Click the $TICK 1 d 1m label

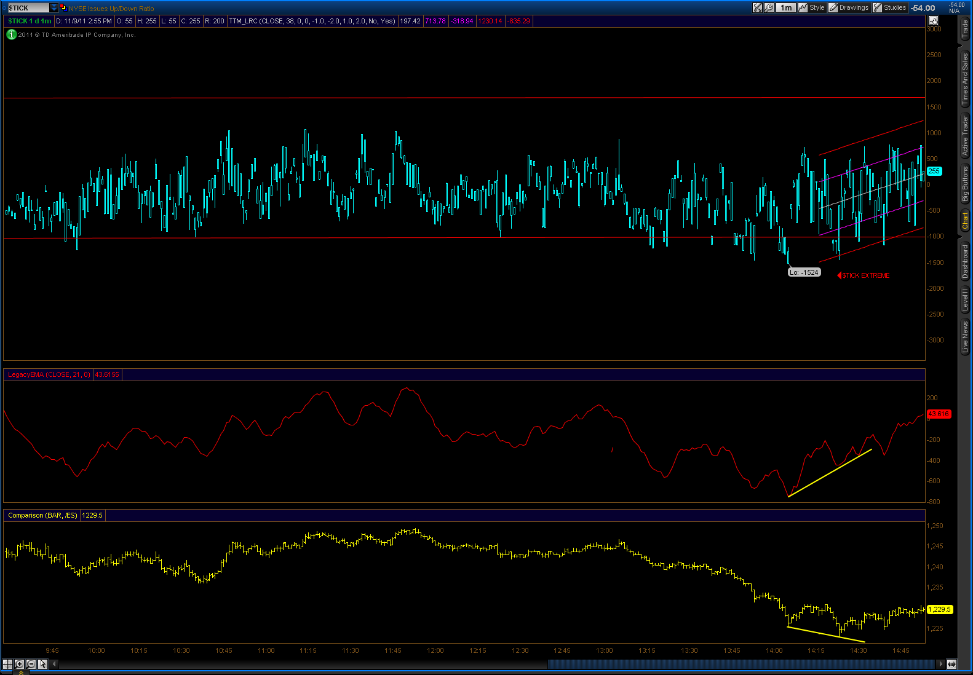30,21
